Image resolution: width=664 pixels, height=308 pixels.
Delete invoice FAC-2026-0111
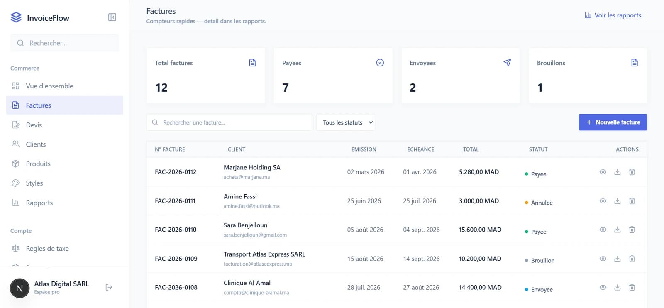pyautogui.click(x=632, y=201)
